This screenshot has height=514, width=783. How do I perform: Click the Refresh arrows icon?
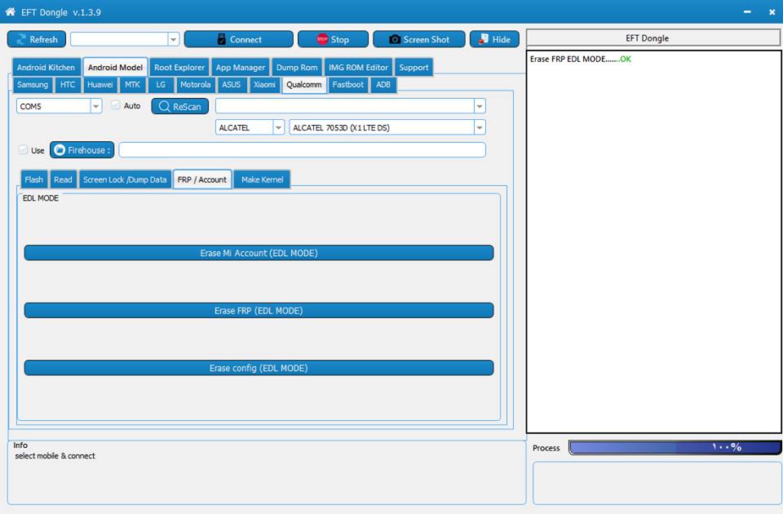point(21,39)
